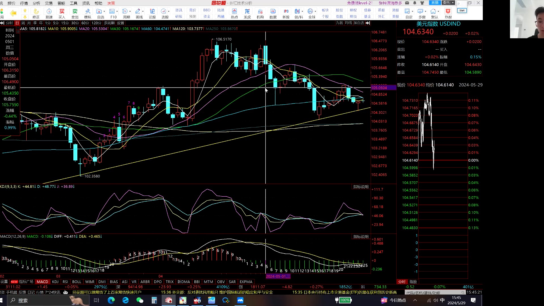Image resolution: width=544 pixels, height=306 pixels.
Task: Click the 加自选 add to watchlist button
Action: click(x=358, y=23)
